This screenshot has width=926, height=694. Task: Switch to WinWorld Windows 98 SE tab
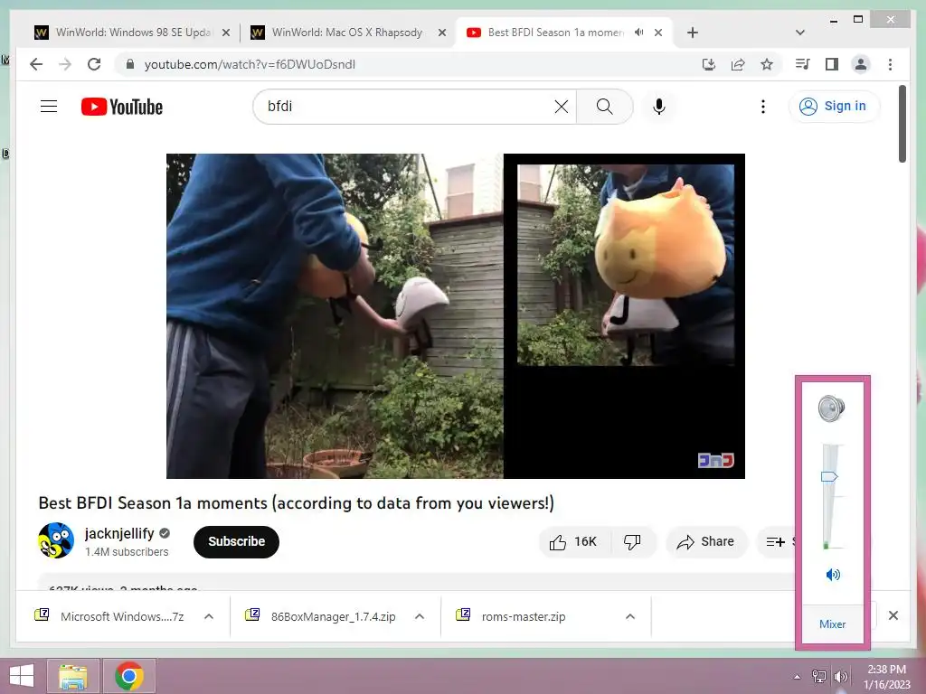pyautogui.click(x=133, y=33)
